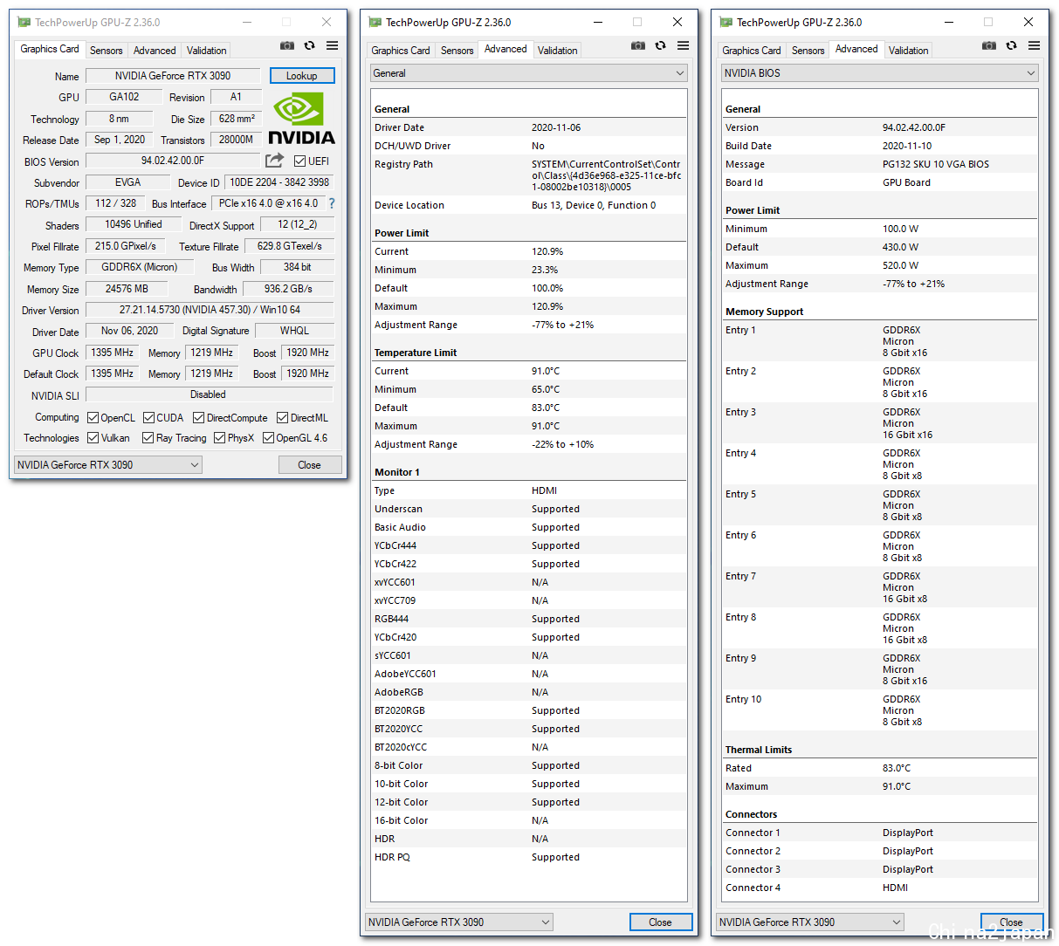Toggle the Vulkan checkbox

tap(93, 437)
